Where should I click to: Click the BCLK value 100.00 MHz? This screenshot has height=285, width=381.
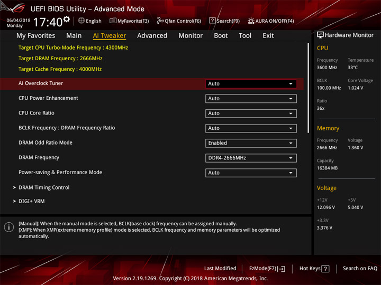329,88
